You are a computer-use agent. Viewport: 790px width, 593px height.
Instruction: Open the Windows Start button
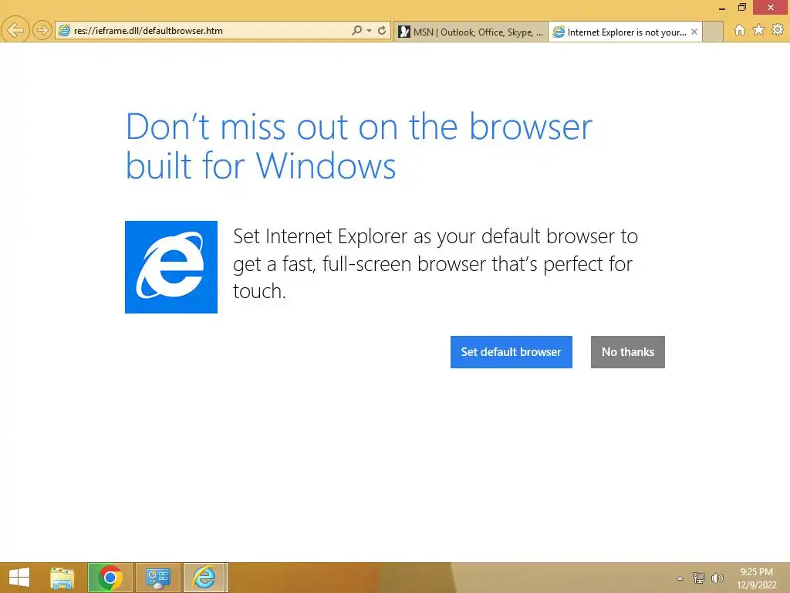click(19, 578)
